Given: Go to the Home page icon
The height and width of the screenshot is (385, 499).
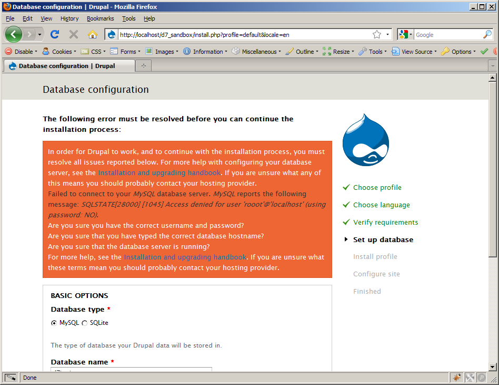Looking at the screenshot, I should [x=92, y=34].
